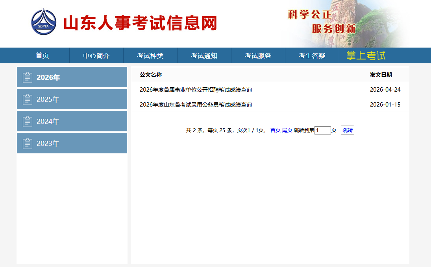
Task: Click the page number input field
Action: (x=322, y=131)
